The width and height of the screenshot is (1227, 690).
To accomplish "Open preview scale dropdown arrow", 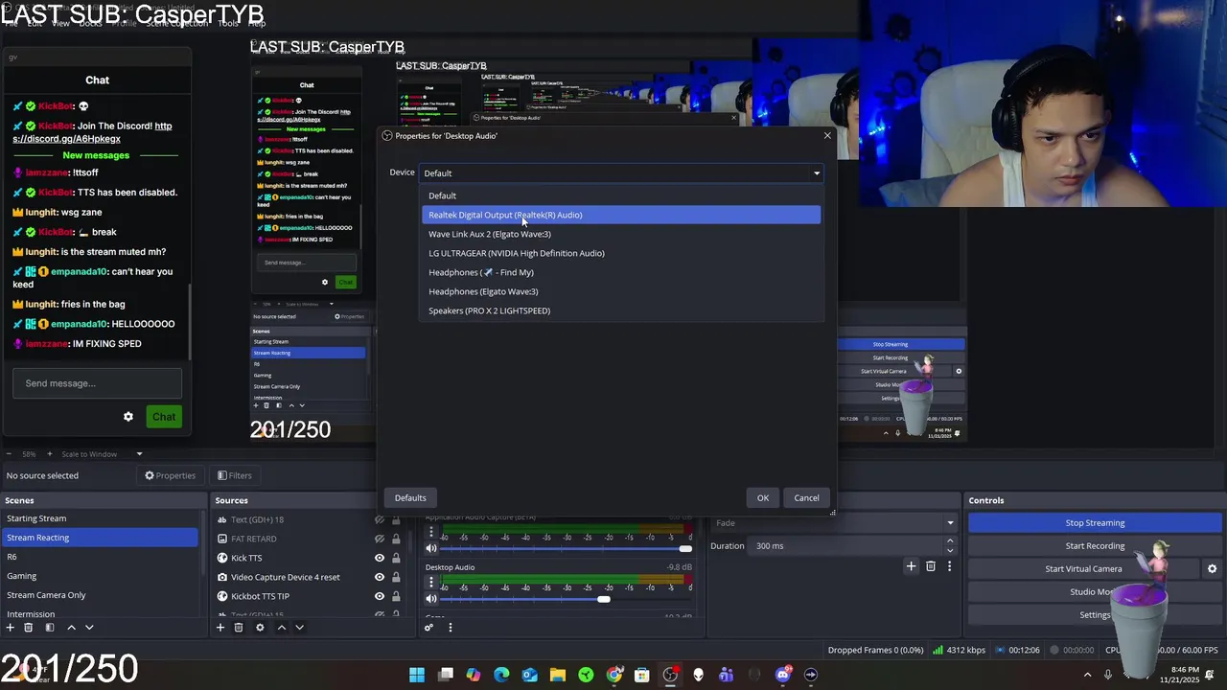I will 139,454.
